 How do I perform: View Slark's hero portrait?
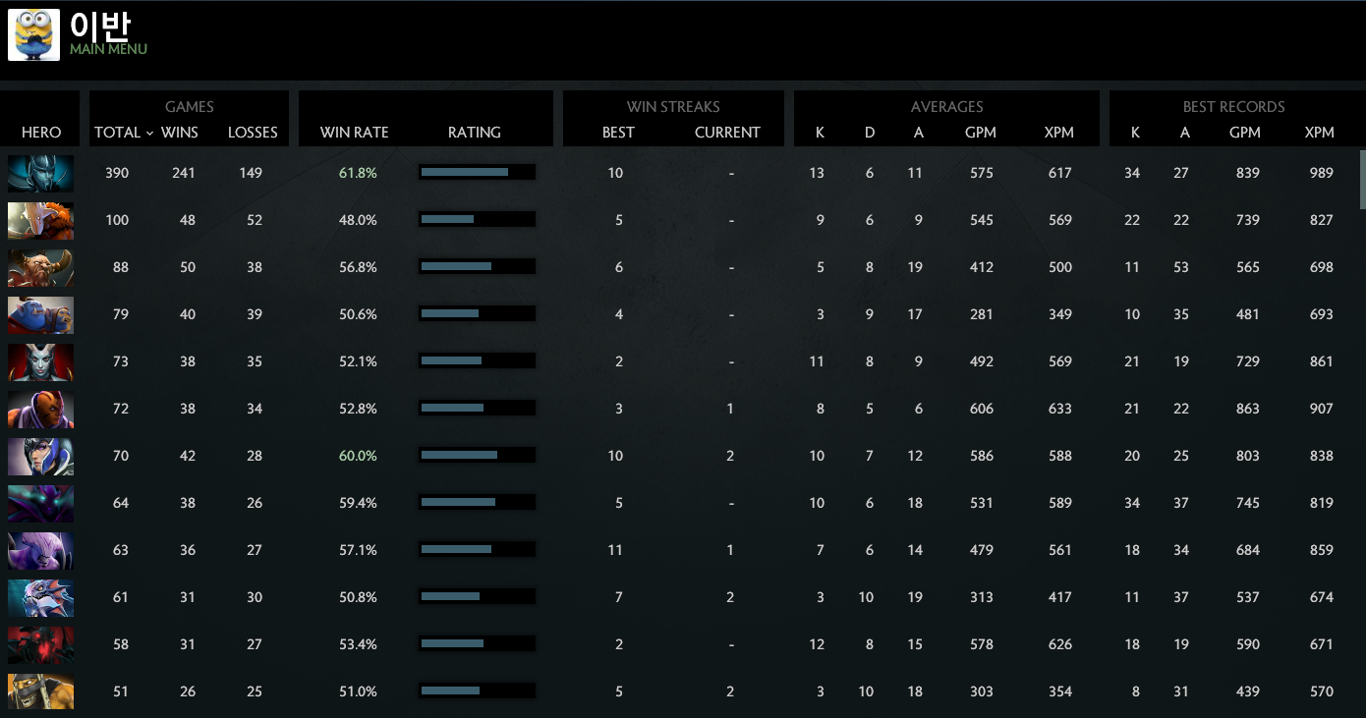coord(40,596)
